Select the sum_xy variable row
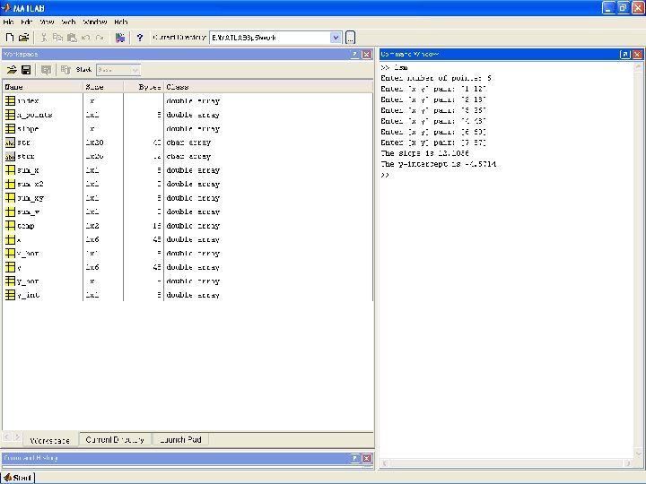 click(188, 198)
